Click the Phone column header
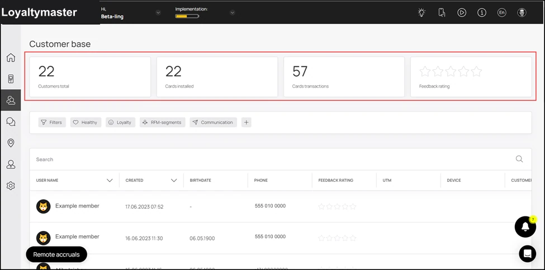Image resolution: width=545 pixels, height=270 pixels. (x=260, y=180)
